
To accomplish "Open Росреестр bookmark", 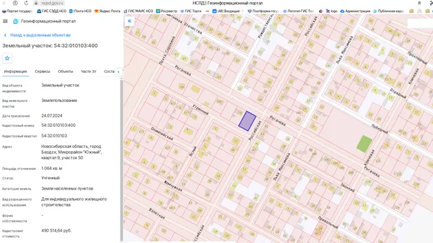I will 166,11.
